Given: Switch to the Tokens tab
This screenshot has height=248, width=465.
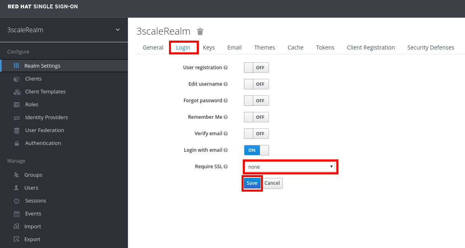Looking at the screenshot, I should 325,48.
